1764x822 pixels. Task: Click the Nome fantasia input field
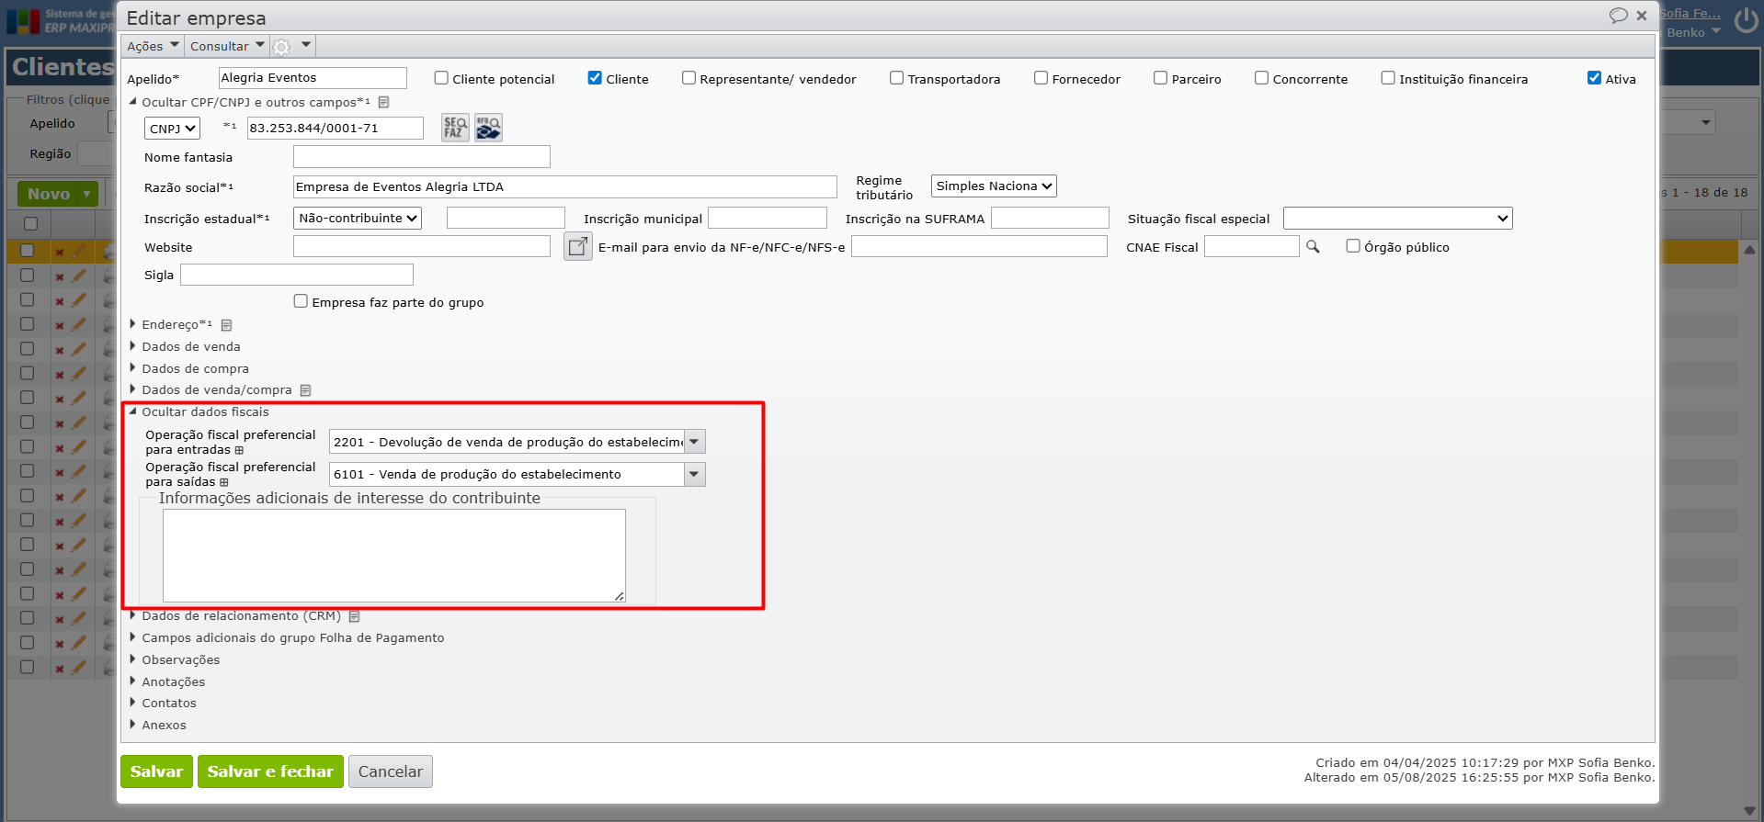coord(422,157)
